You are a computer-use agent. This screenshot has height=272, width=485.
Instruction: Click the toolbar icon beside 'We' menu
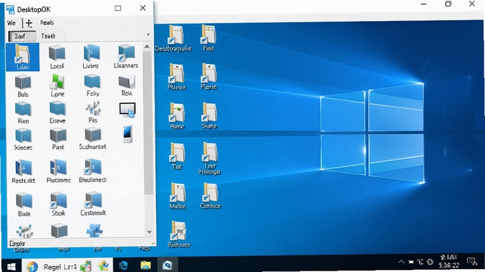(x=28, y=23)
